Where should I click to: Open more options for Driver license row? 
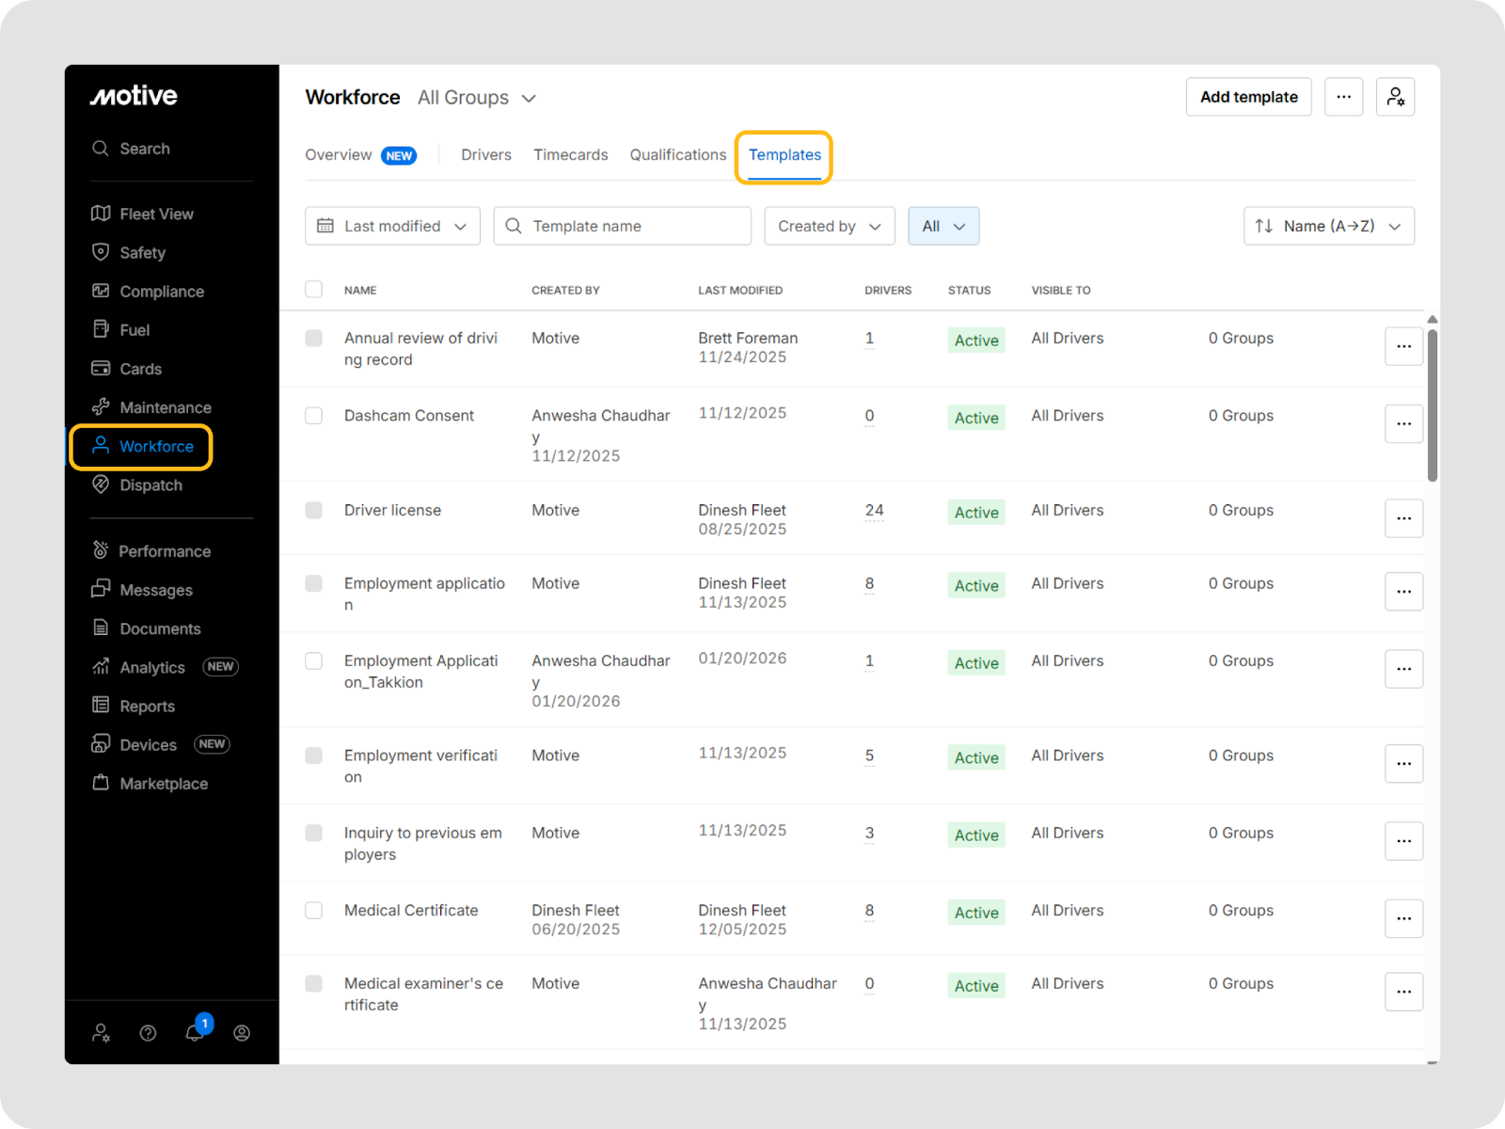pos(1403,518)
